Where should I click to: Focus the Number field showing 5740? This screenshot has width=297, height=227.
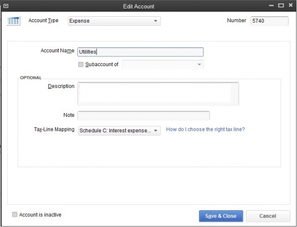269,21
